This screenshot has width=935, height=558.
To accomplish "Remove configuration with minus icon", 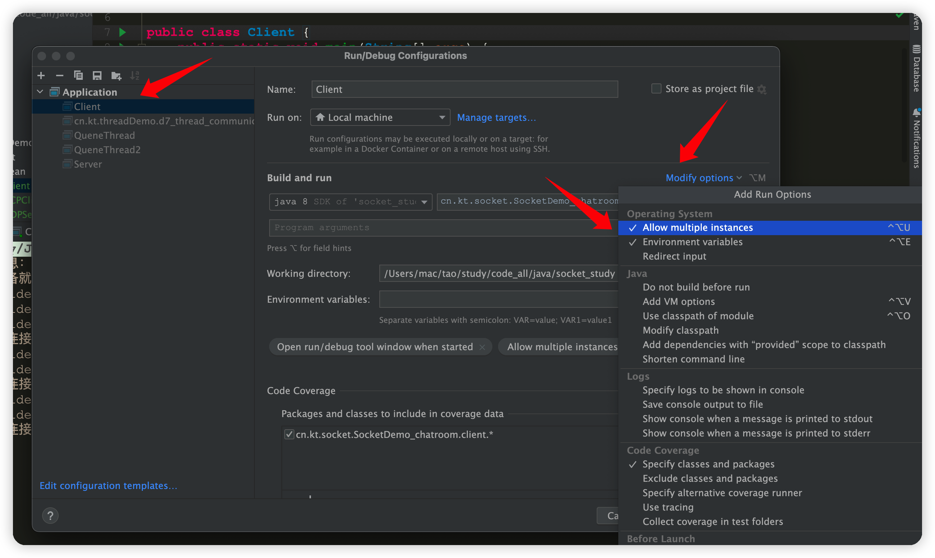I will [x=59, y=76].
